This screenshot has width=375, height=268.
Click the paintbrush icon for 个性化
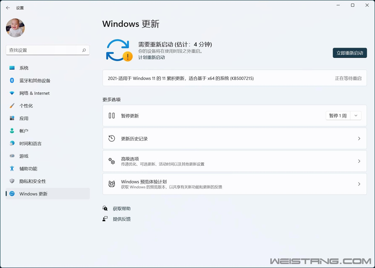[x=12, y=106]
